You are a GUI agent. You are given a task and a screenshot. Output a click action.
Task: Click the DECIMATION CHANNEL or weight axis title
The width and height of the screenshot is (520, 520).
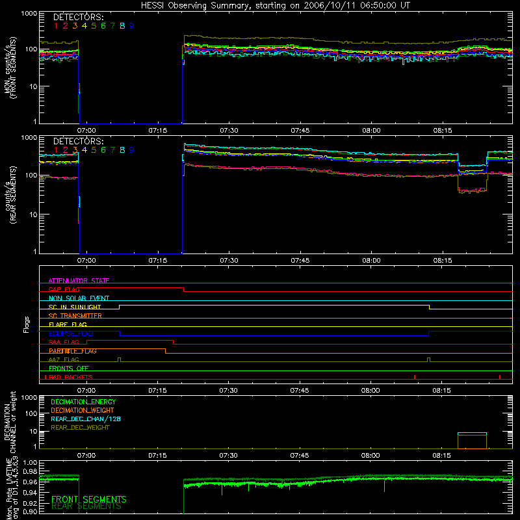pyautogui.click(x=10, y=422)
